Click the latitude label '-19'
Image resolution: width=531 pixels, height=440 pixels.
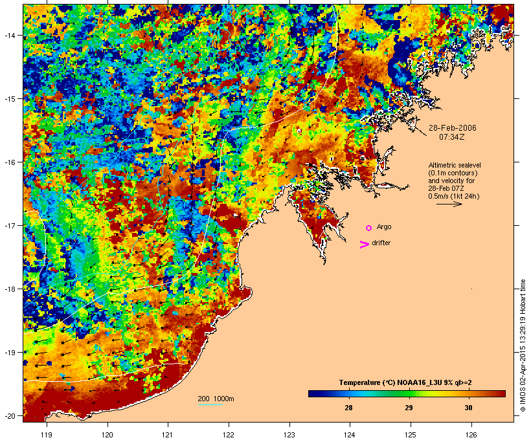click(9, 353)
